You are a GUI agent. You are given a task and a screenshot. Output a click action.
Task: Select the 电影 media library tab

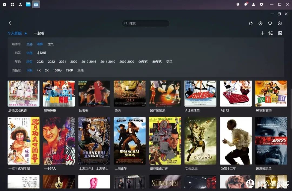[40, 44]
